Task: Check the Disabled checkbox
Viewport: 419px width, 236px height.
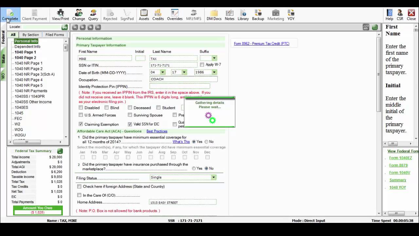Action: click(81, 108)
